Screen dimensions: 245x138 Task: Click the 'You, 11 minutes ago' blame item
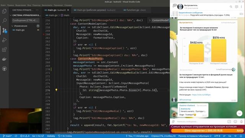click(x=137, y=136)
